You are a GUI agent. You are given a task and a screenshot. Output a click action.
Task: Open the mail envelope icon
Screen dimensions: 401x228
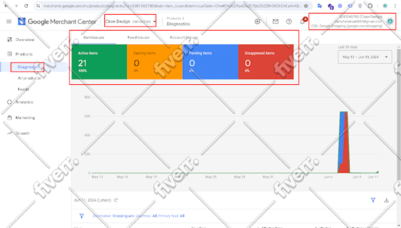(275, 21)
